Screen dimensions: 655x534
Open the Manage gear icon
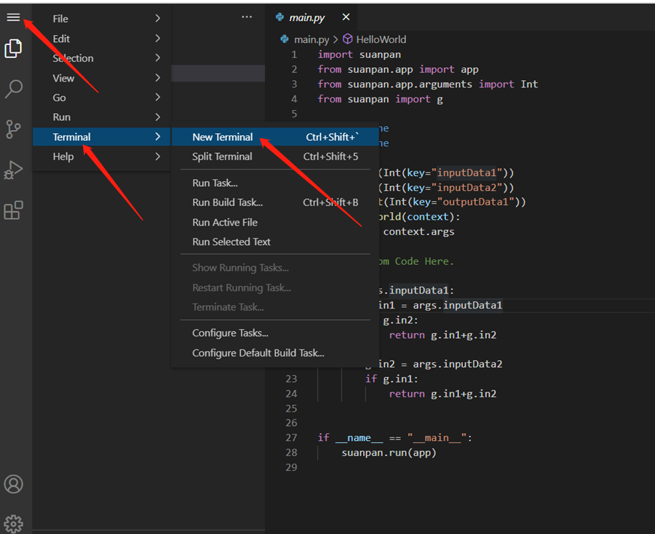pos(13,523)
